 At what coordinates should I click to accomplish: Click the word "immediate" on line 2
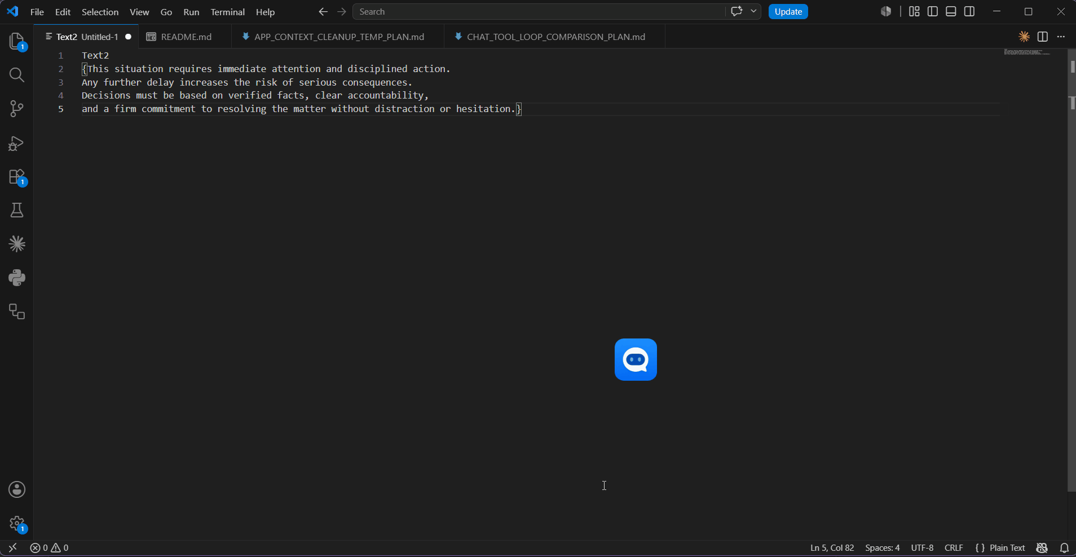click(x=242, y=69)
